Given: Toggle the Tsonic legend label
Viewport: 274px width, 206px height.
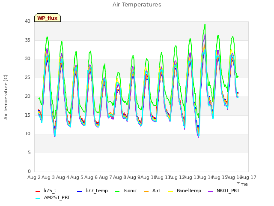Looking at the screenshot, I should pyautogui.click(x=130, y=191).
